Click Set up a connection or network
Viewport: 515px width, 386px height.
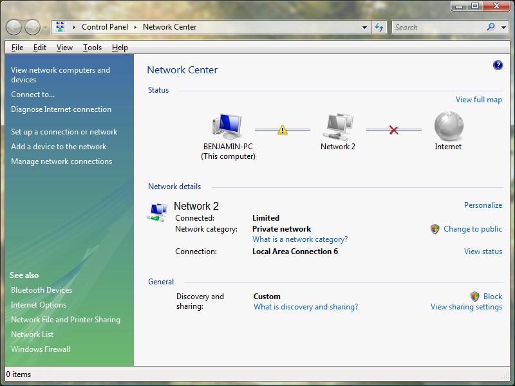(x=64, y=132)
